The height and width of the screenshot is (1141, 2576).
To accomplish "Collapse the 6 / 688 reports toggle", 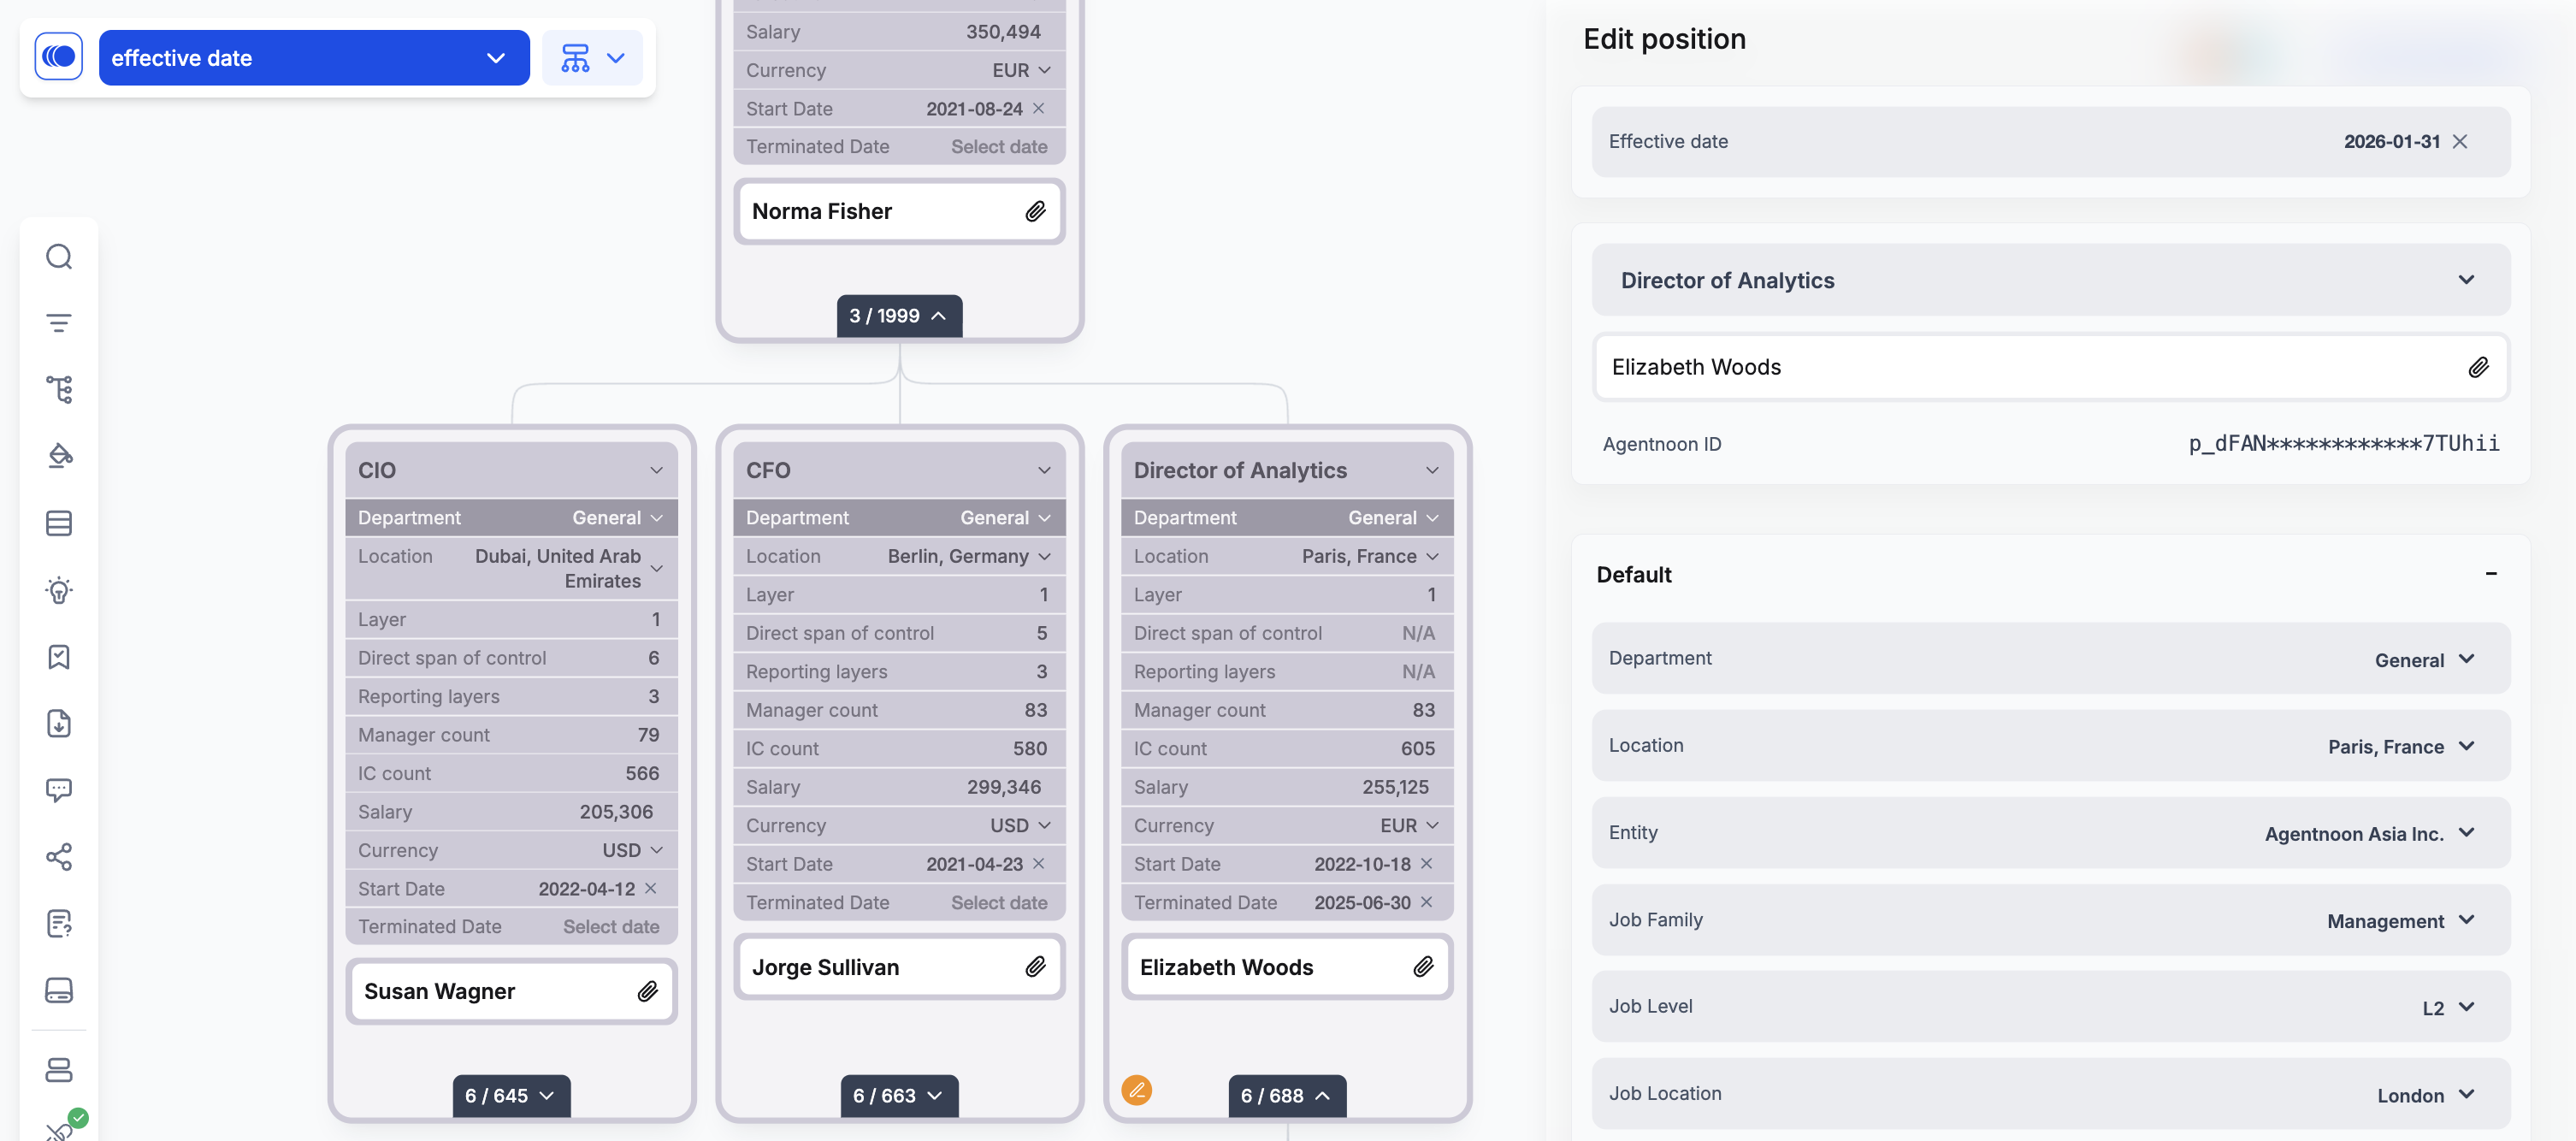I will tap(1286, 1096).
